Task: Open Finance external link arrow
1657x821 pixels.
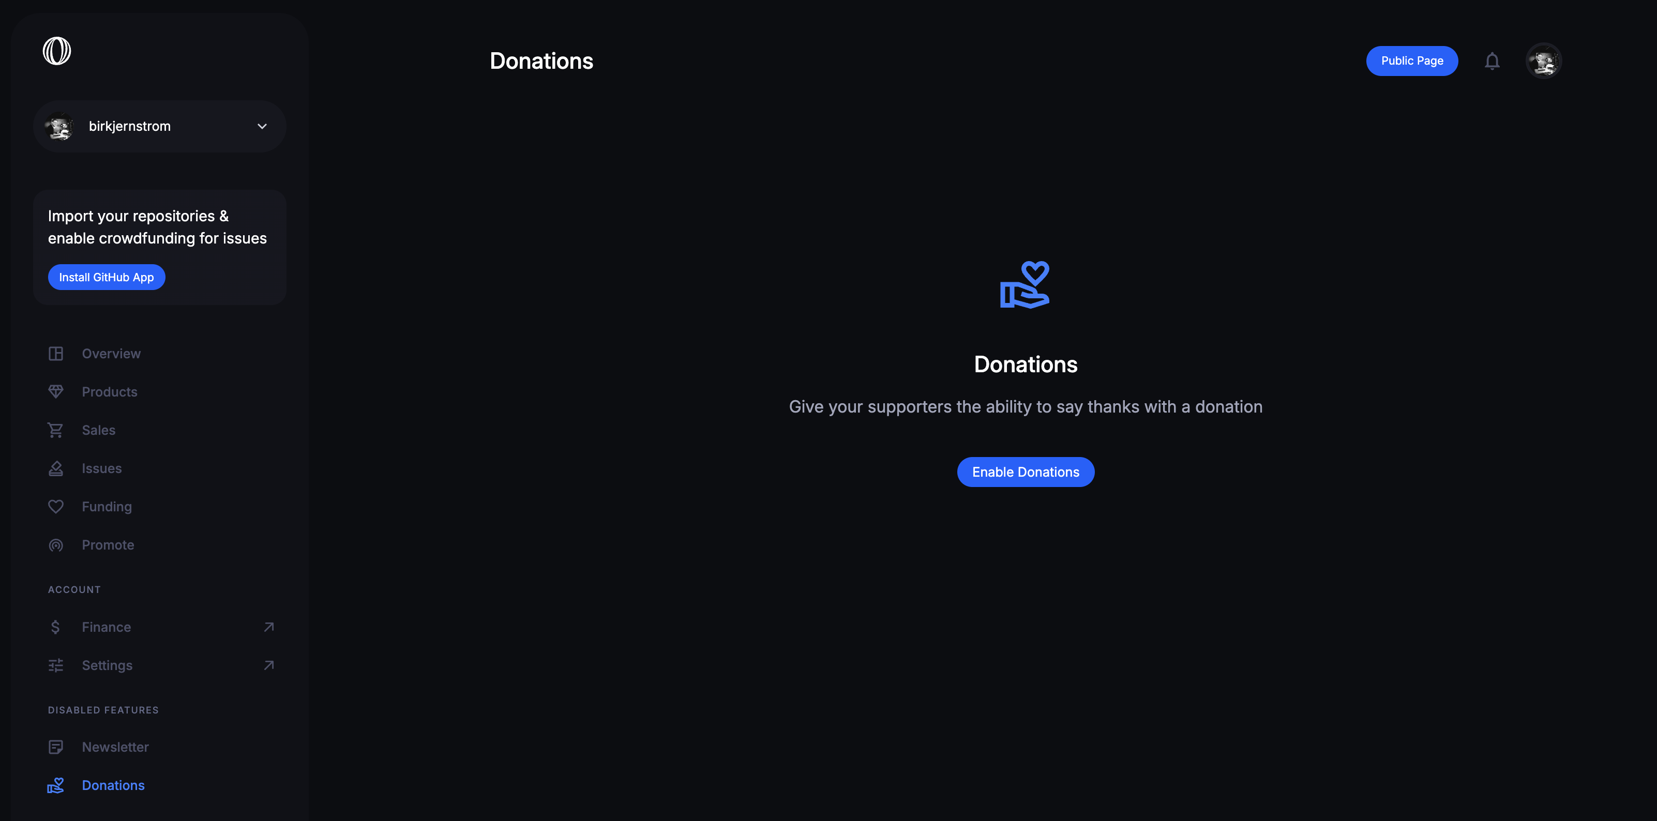Action: click(267, 627)
